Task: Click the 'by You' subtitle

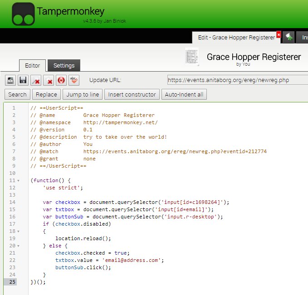Action: (243, 64)
